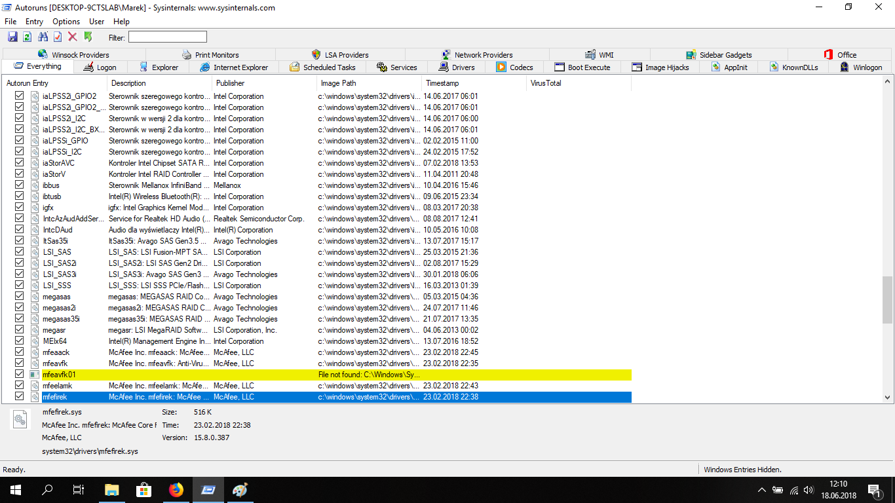
Task: Switch to the Services tab
Action: (397, 67)
